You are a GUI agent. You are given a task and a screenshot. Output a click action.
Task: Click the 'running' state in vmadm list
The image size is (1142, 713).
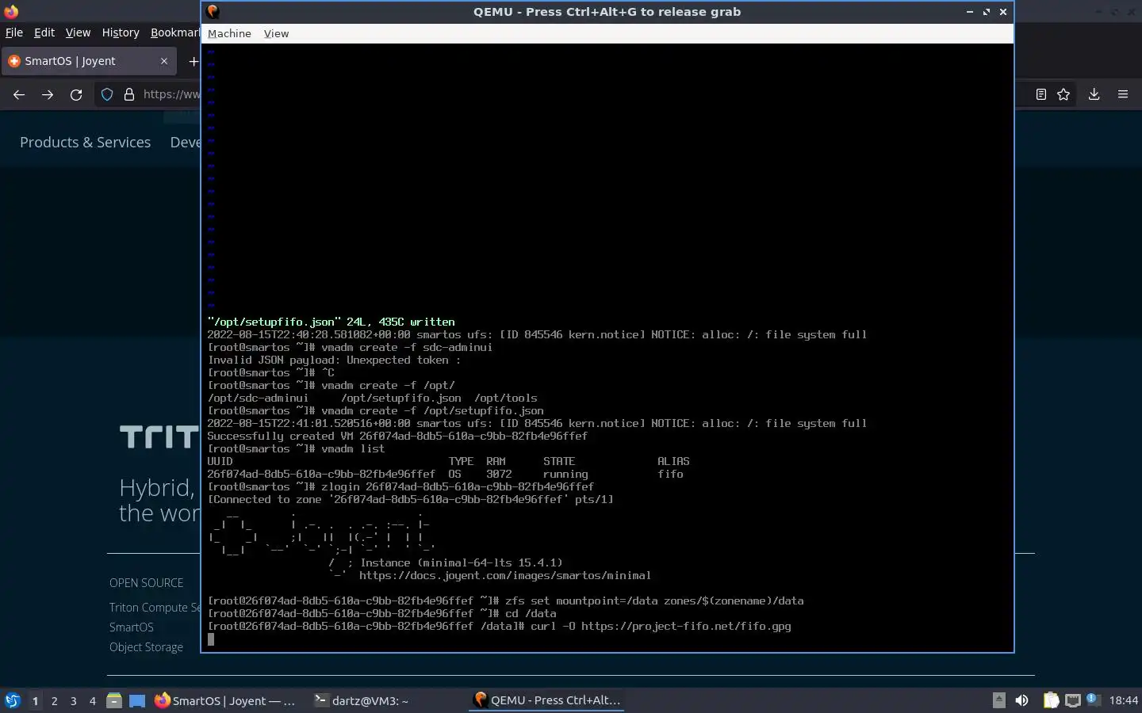click(x=565, y=474)
